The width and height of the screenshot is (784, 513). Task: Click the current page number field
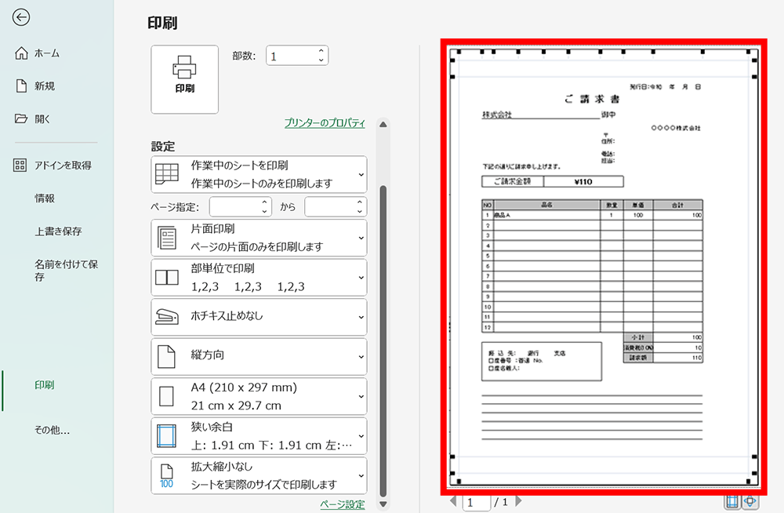tap(476, 503)
